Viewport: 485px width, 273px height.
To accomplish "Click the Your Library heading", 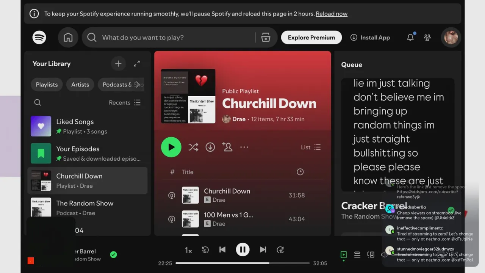I will click(52, 64).
